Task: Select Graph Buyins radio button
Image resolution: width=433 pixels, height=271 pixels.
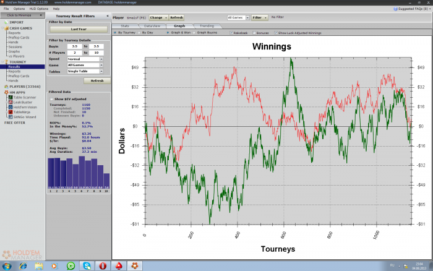Action: 194,33
